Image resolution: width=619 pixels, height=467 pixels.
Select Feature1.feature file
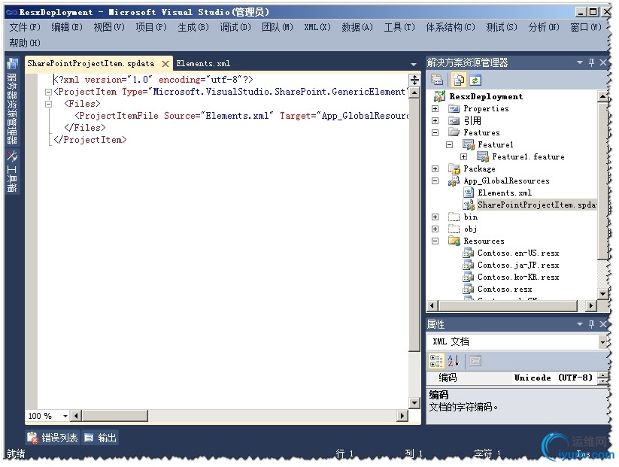[x=528, y=156]
